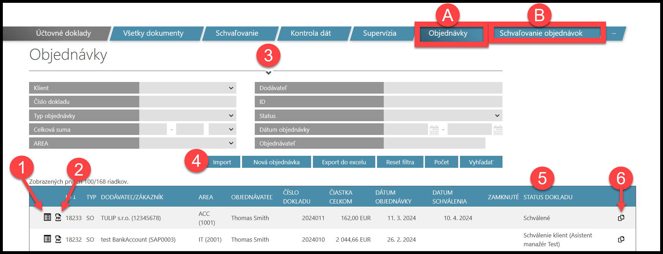Screen dimensions: 663x254
Task: Open PDF icon for order 18232
Action: (x=58, y=240)
